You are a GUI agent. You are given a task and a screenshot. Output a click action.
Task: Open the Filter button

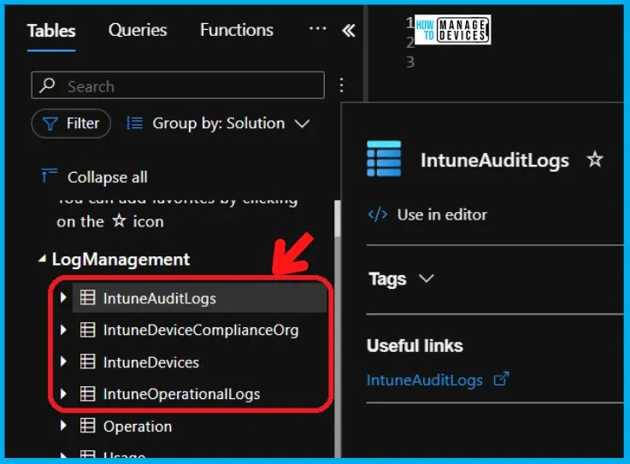(x=71, y=123)
